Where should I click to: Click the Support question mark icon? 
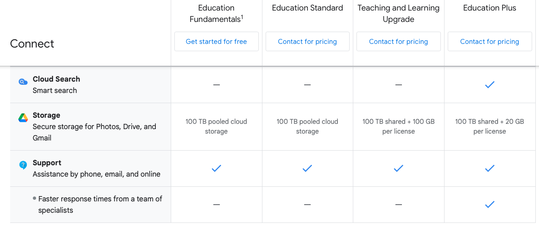point(23,165)
